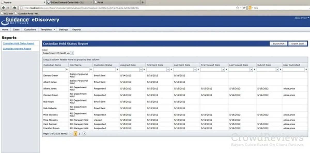Close the EnCase Command Center tab
This screenshot has height=153, width=310.
(x=91, y=2)
